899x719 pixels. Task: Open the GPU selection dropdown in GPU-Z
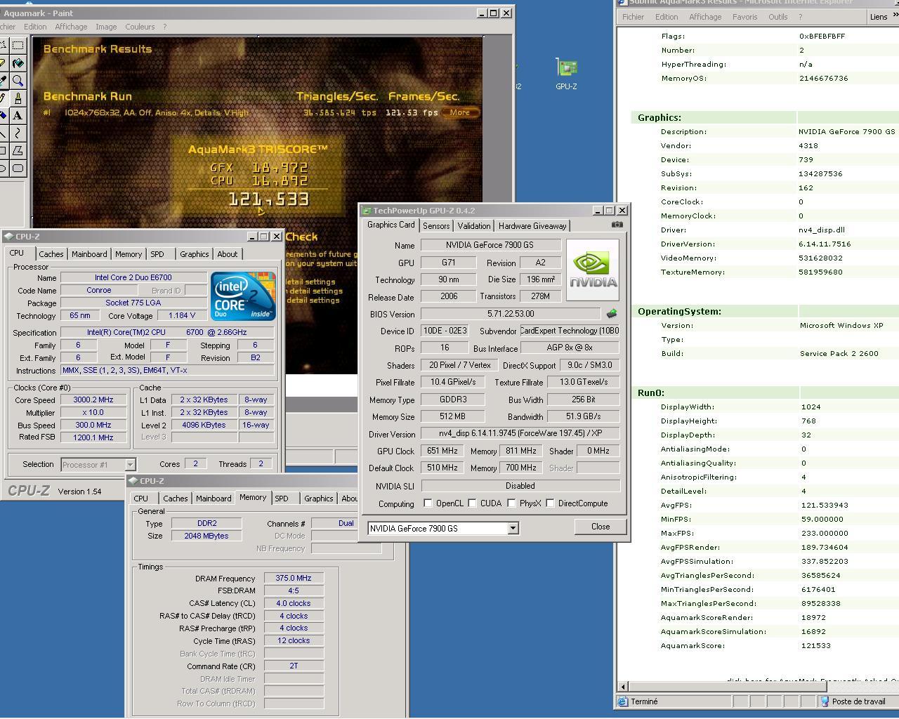click(x=513, y=529)
